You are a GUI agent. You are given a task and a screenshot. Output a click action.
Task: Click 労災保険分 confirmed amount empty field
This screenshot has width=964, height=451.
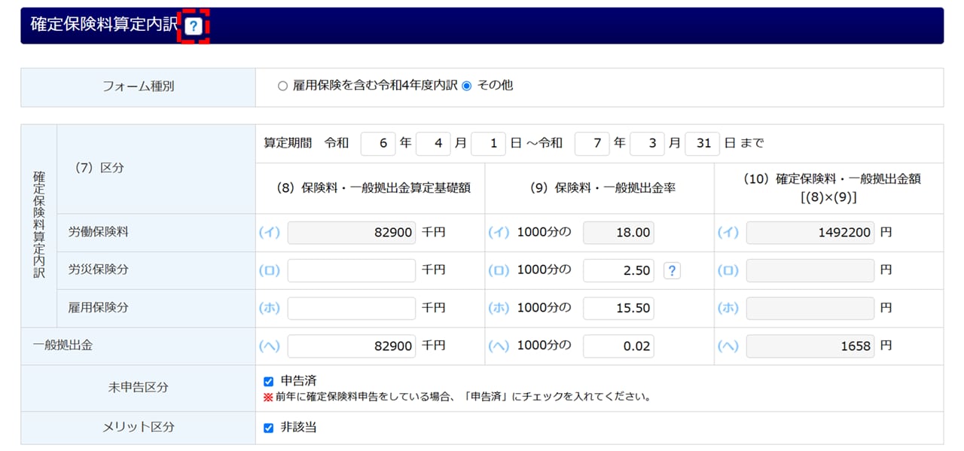[x=810, y=270]
